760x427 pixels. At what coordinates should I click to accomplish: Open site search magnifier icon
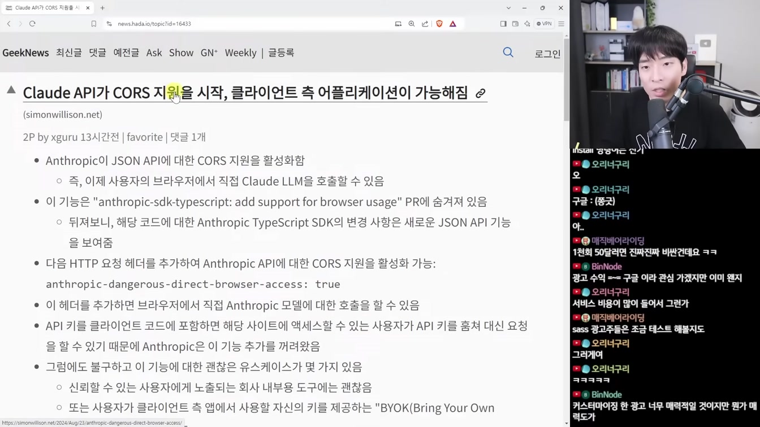click(508, 53)
